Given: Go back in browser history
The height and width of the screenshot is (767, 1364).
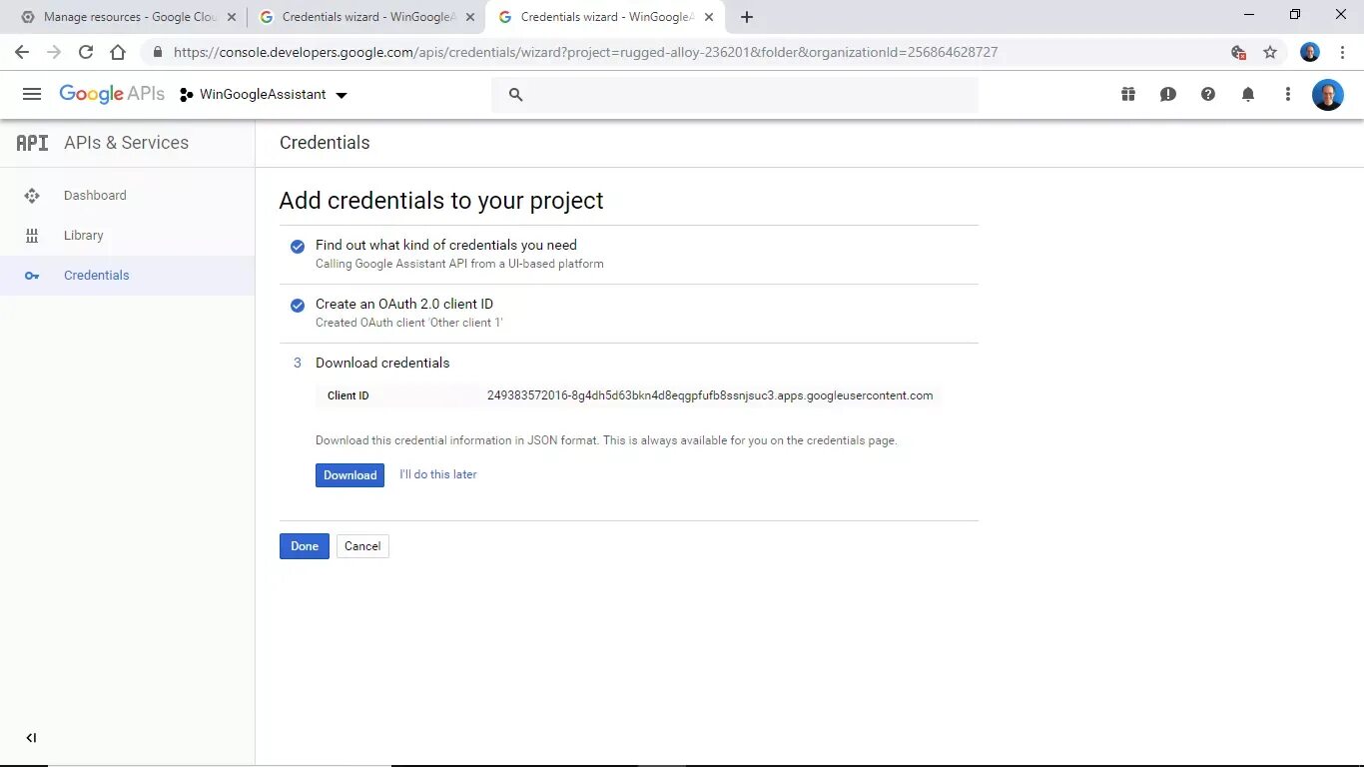Looking at the screenshot, I should click(x=22, y=52).
